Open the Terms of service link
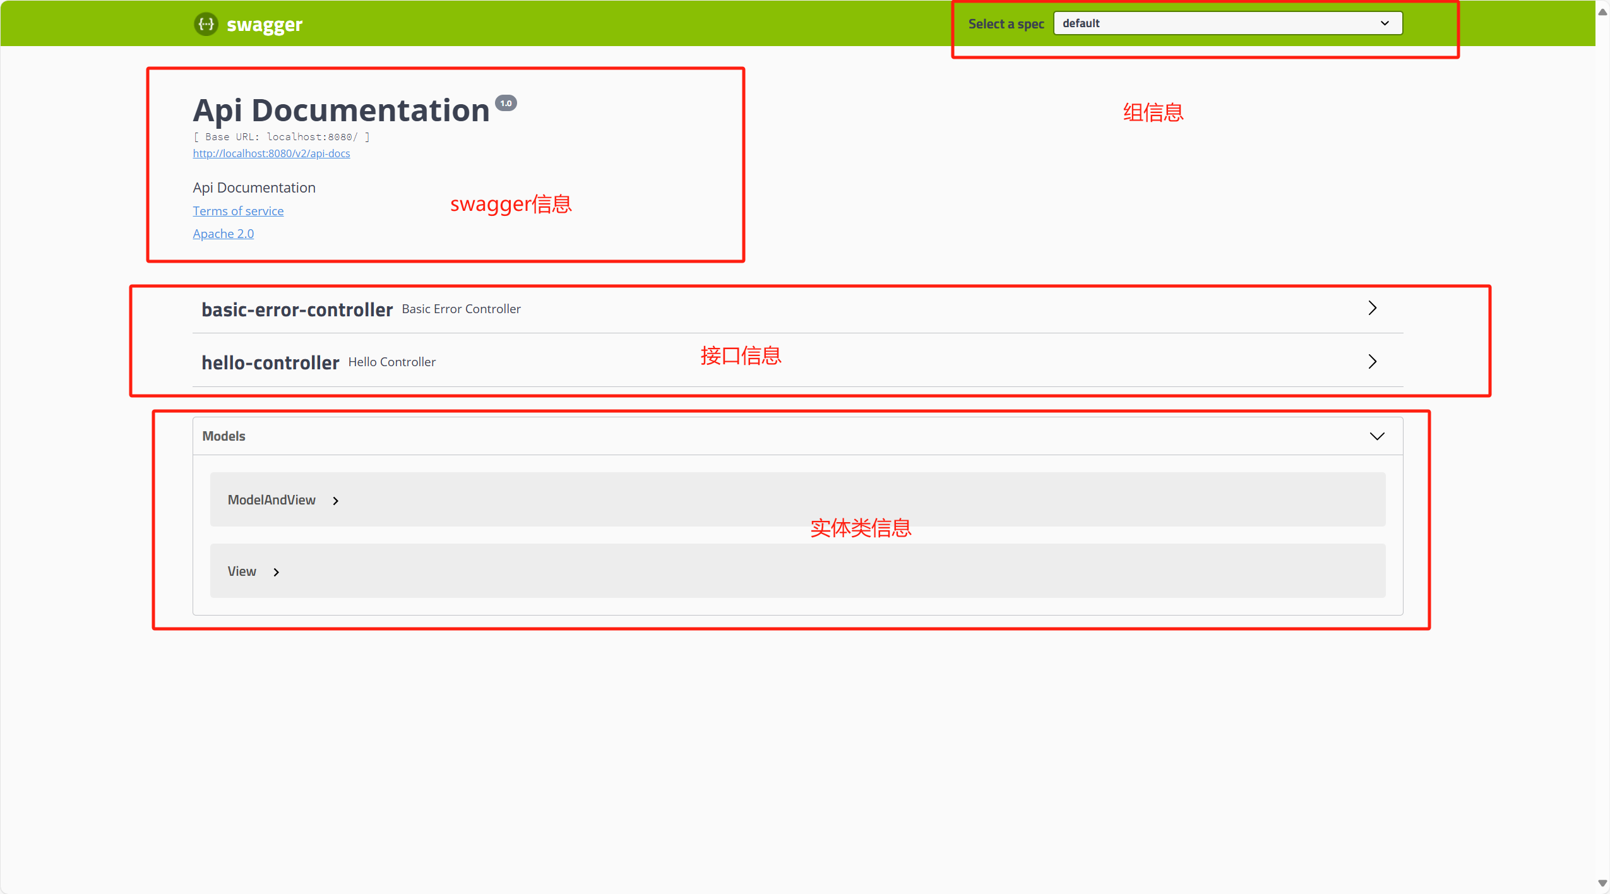The image size is (1610, 894). pyautogui.click(x=238, y=211)
